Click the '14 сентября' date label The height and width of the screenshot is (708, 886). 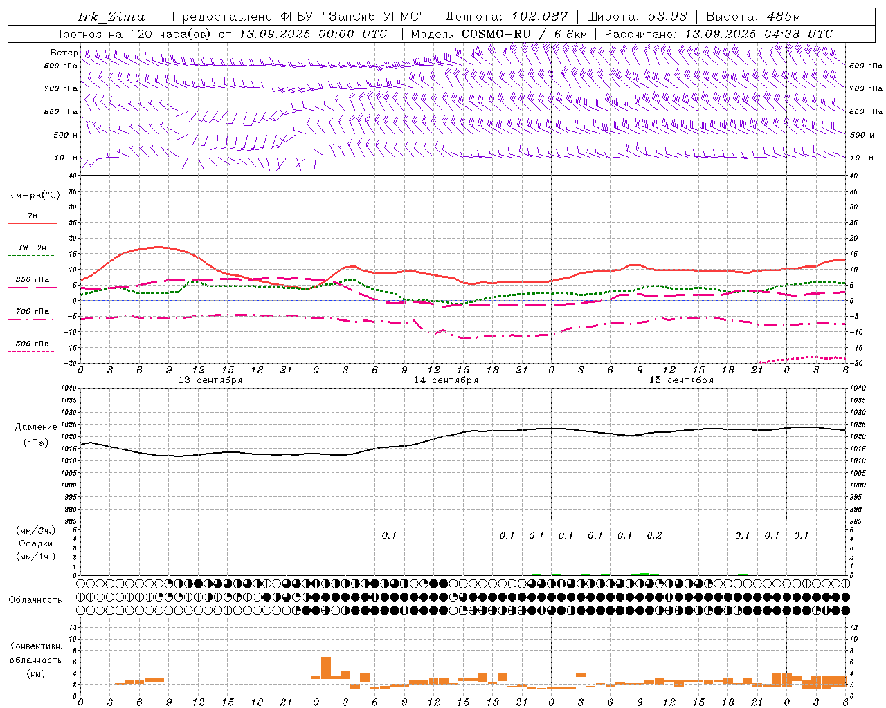coord(446,380)
